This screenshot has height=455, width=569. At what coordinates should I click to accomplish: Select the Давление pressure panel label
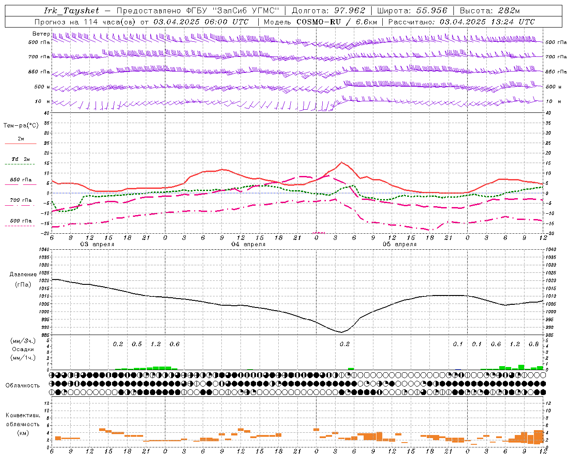23,275
